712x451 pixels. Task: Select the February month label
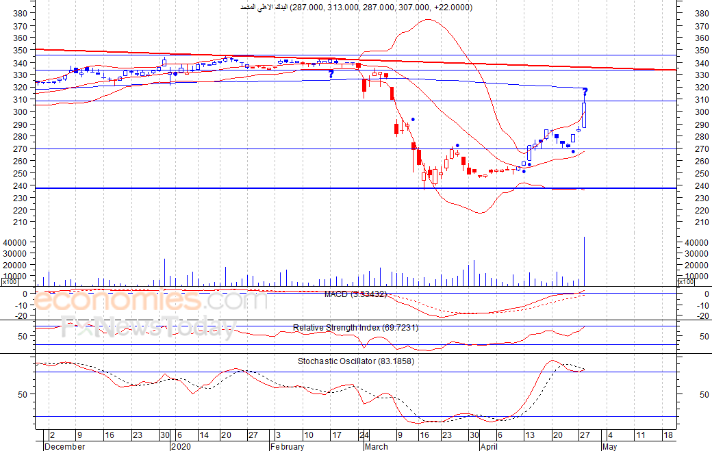pos(287,446)
